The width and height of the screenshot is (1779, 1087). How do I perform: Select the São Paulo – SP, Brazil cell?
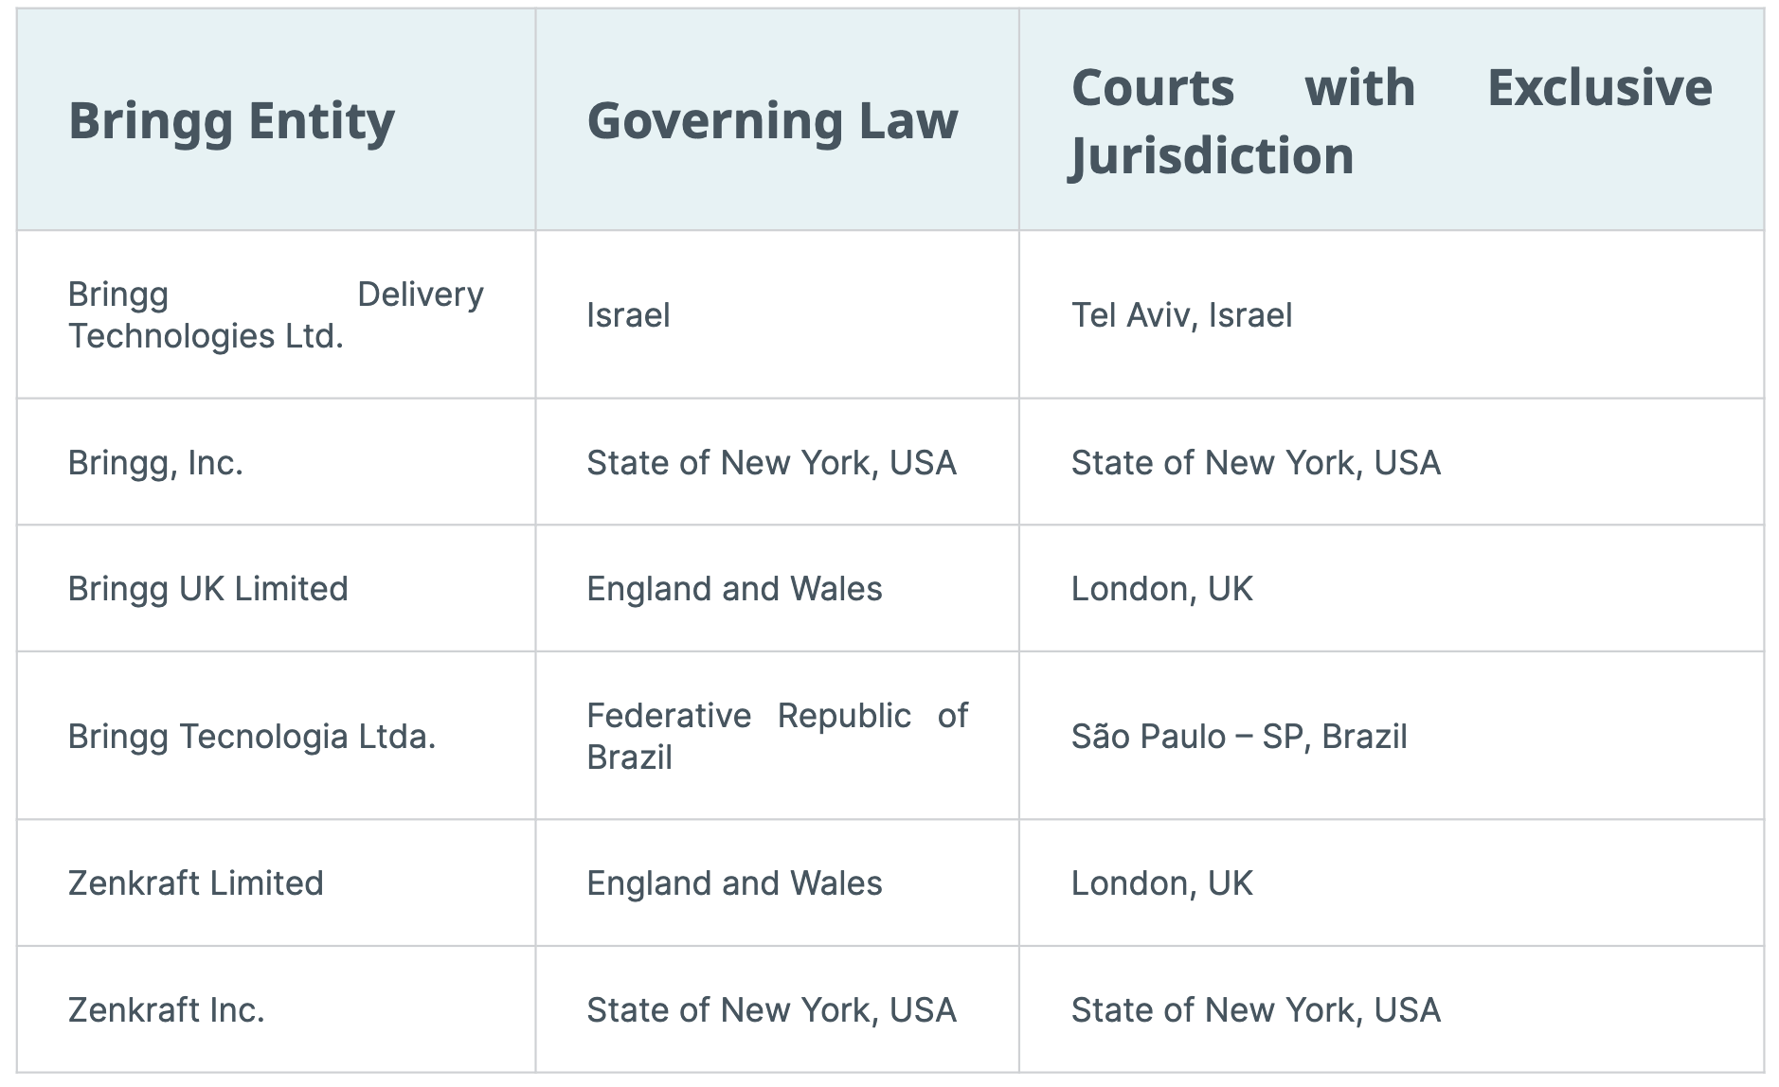[x=1238, y=737]
